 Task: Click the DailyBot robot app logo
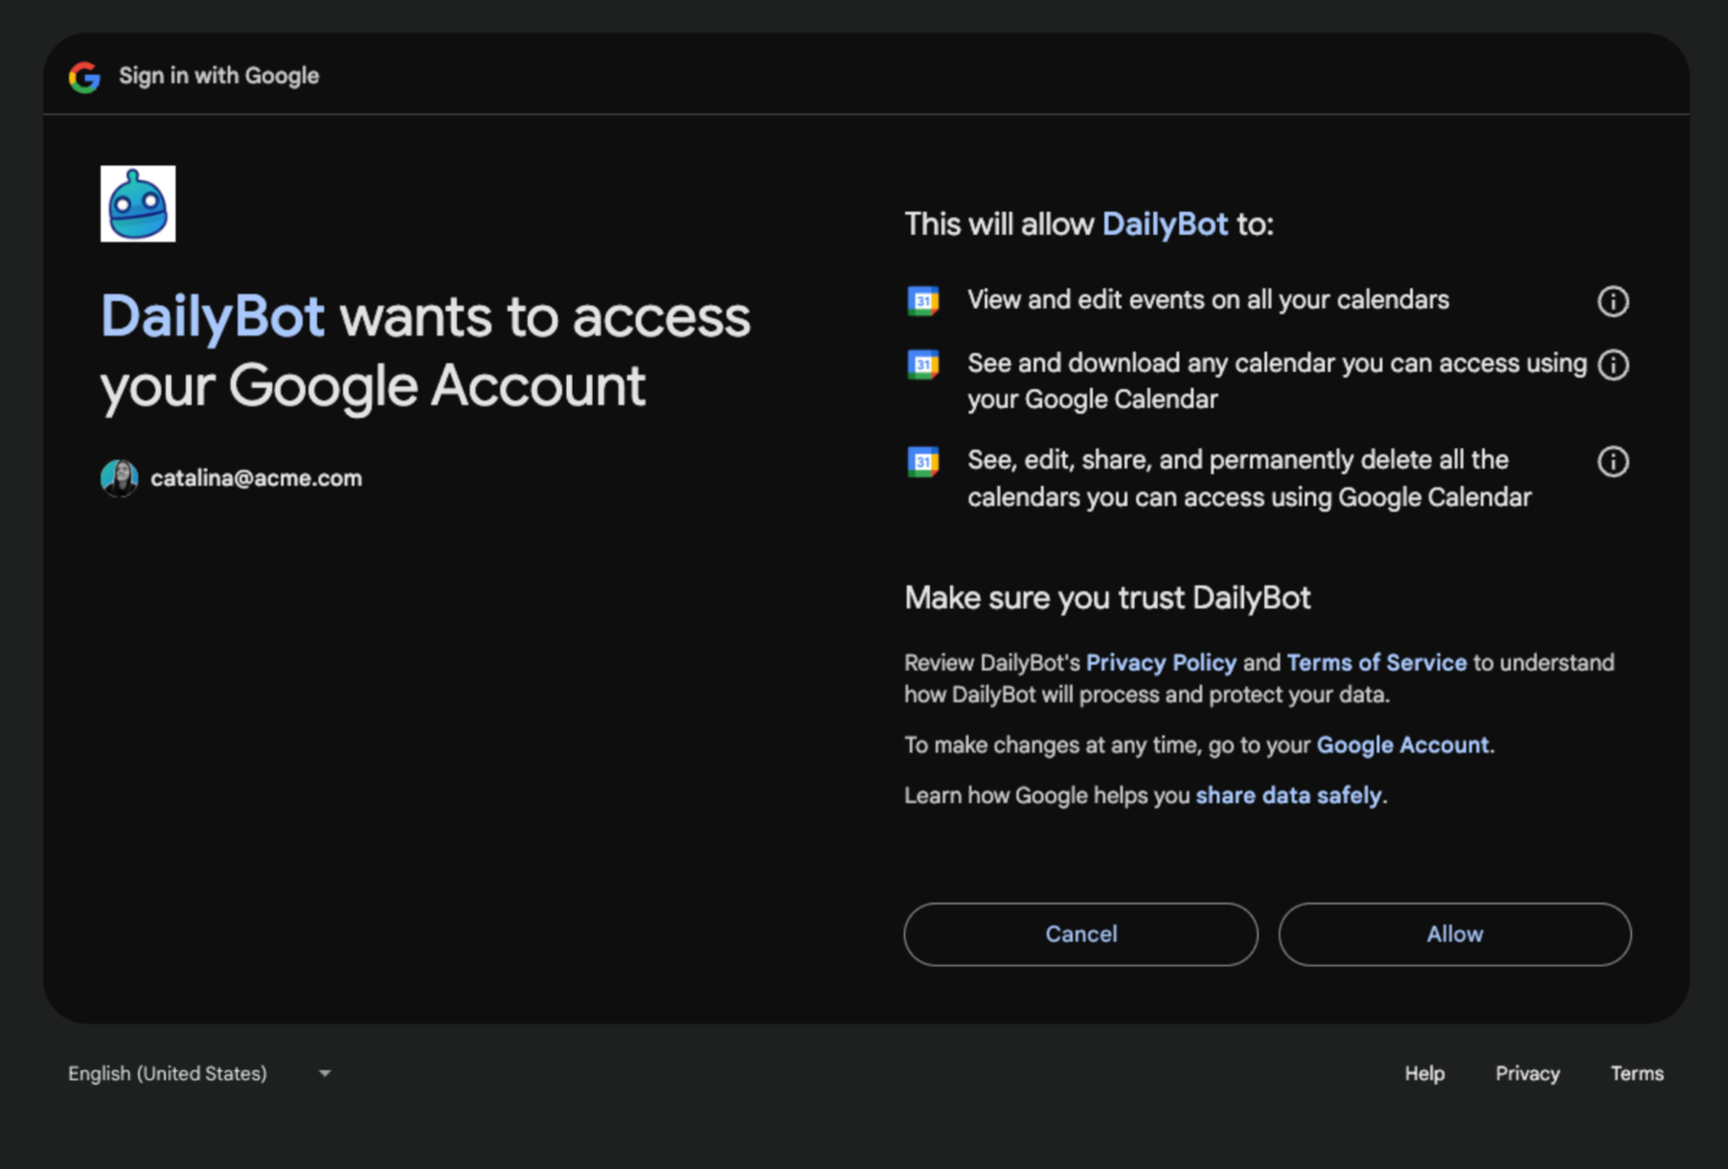click(138, 204)
